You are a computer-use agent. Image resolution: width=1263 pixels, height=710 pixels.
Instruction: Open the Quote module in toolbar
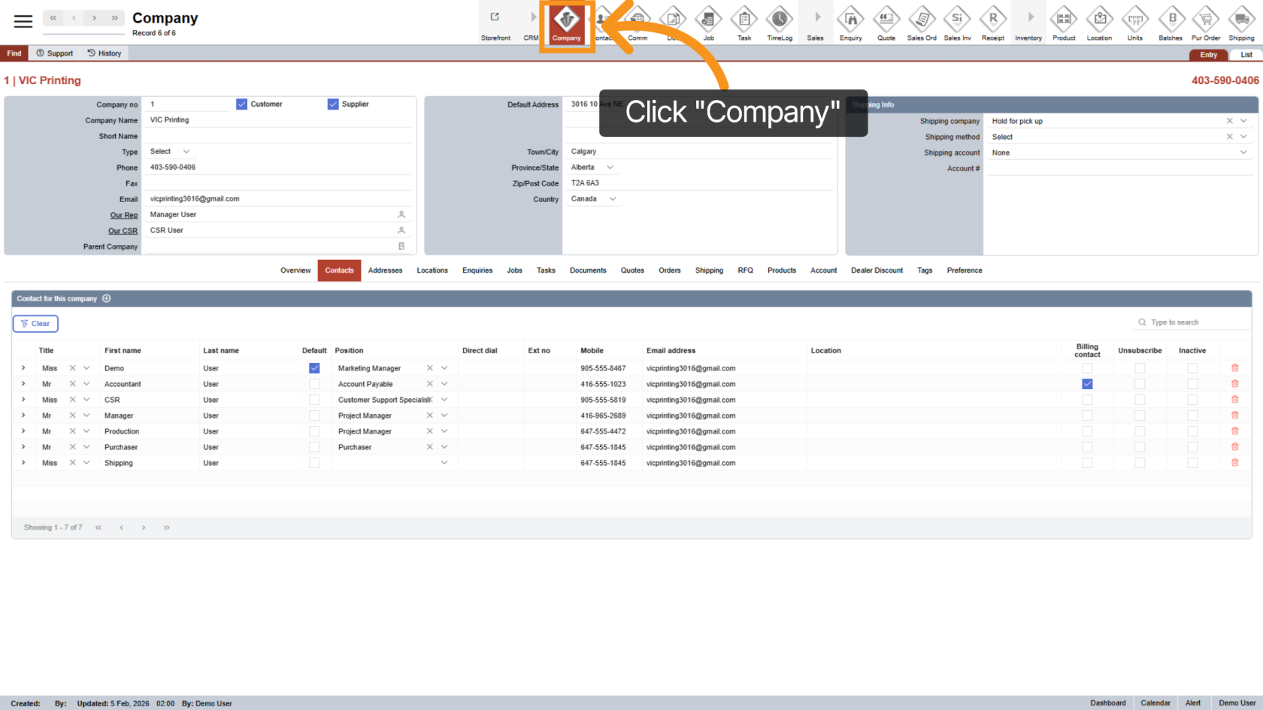coord(886,23)
